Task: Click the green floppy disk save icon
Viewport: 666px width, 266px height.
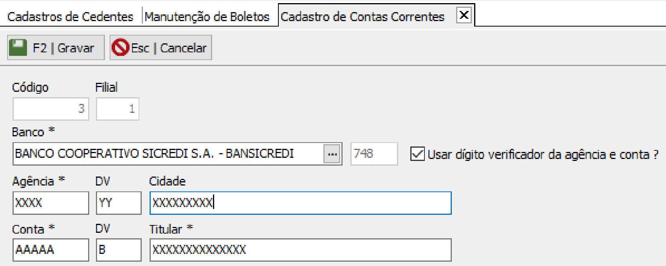Action: pos(18,48)
